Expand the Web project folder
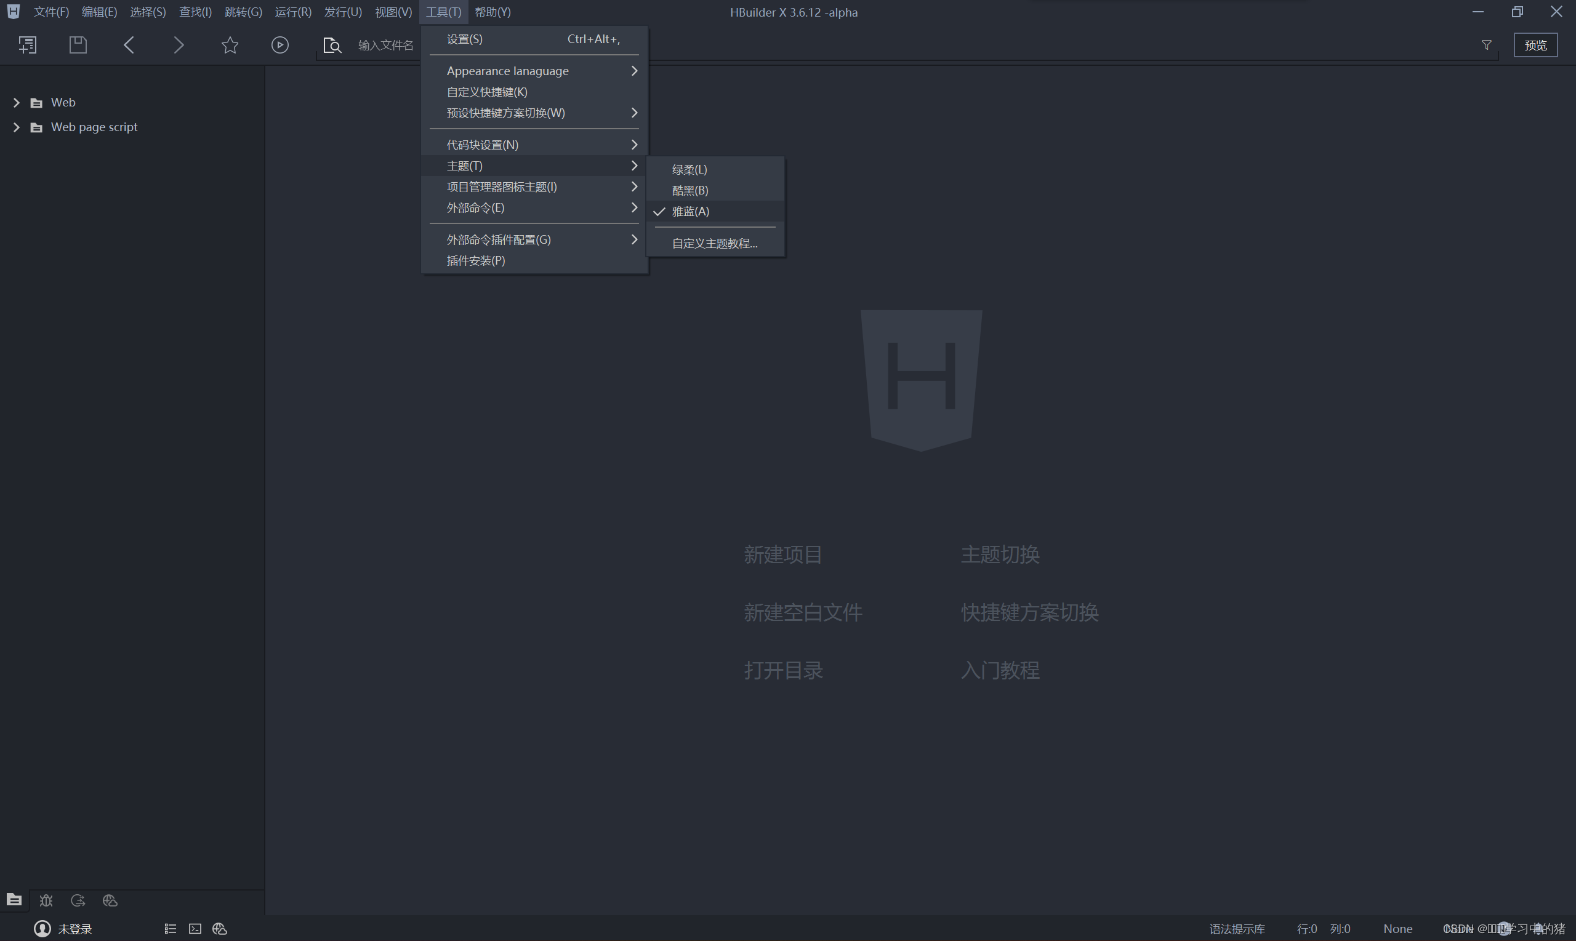Screen dimensions: 1576x941 (17, 103)
